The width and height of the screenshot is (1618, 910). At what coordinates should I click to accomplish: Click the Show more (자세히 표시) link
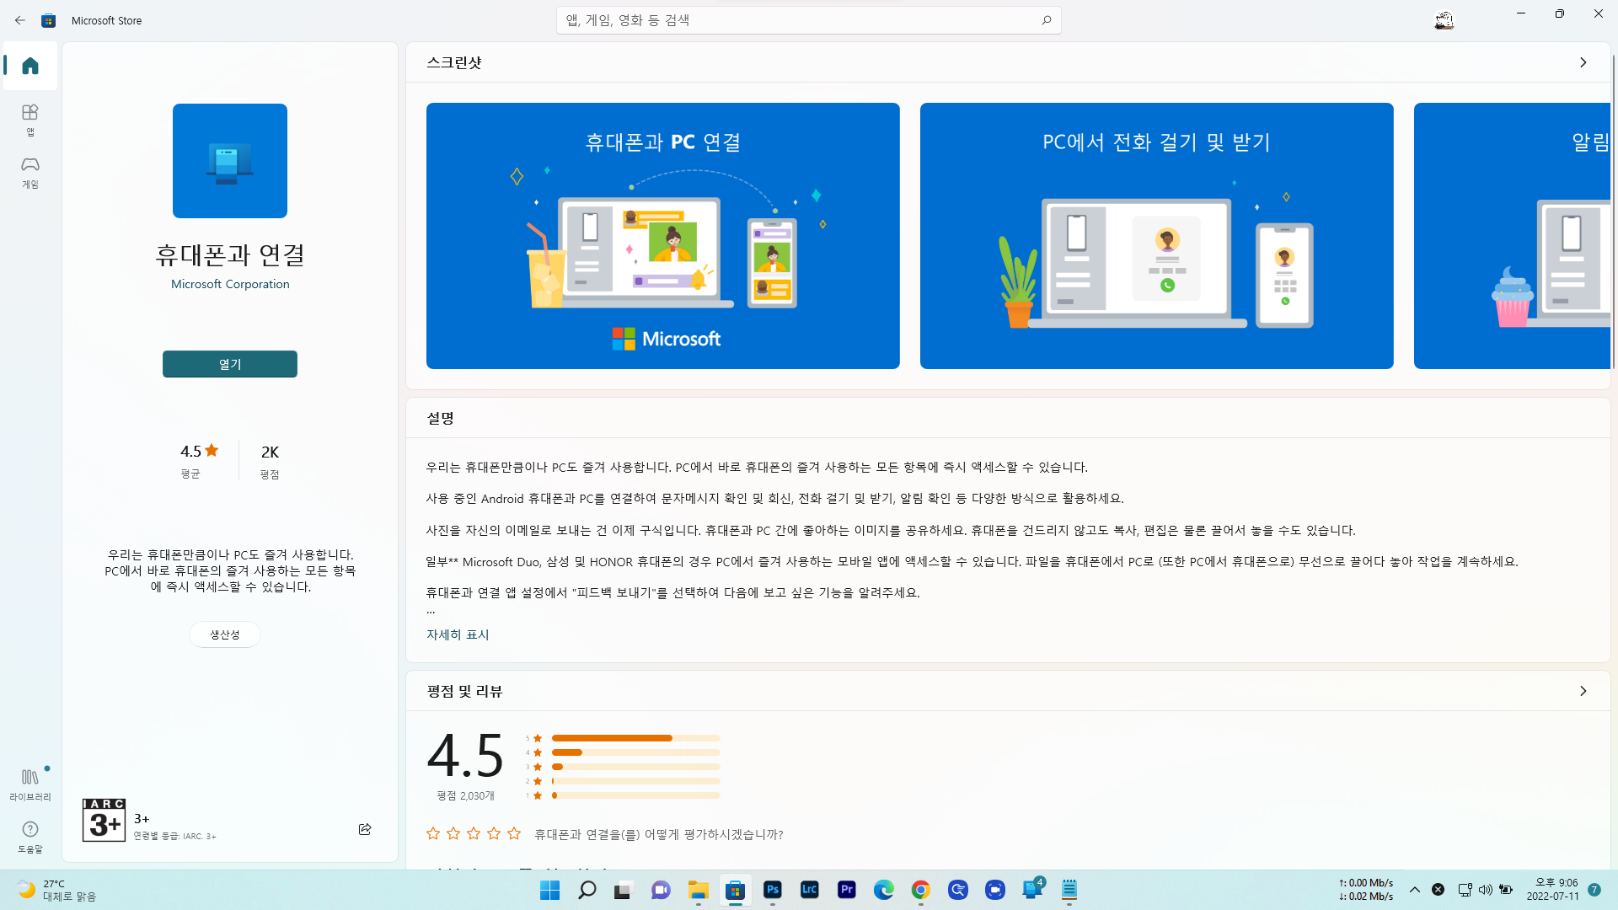[458, 634]
